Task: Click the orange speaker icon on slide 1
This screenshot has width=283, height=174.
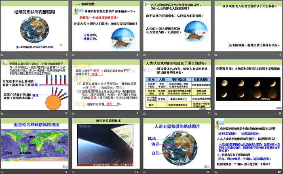Action: pos(61,45)
